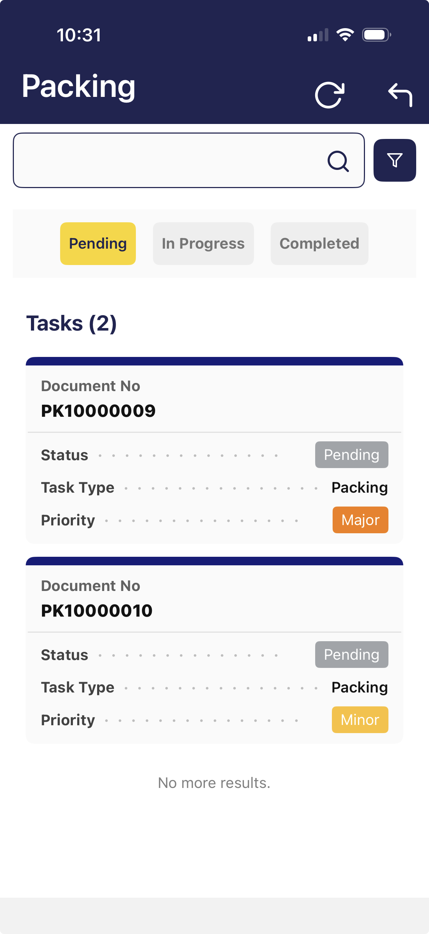Select the Pending tab
The height and width of the screenshot is (934, 429).
click(98, 244)
